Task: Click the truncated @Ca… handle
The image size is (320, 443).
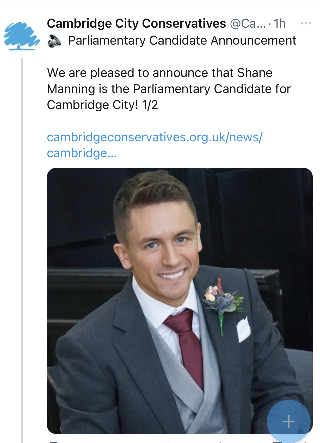Action: pos(248,23)
